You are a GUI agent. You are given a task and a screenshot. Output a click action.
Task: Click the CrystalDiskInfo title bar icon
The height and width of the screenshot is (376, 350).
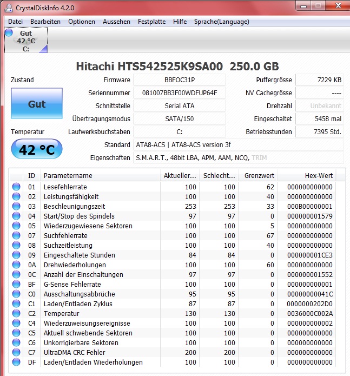(9, 8)
